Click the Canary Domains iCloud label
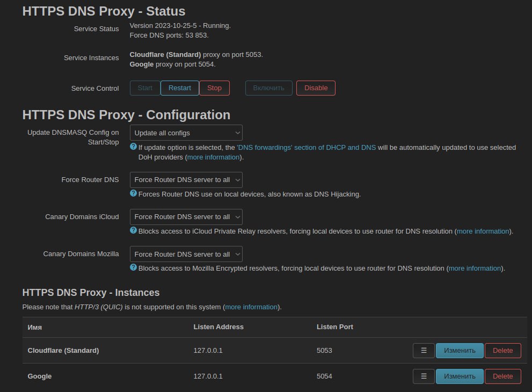 click(82, 217)
